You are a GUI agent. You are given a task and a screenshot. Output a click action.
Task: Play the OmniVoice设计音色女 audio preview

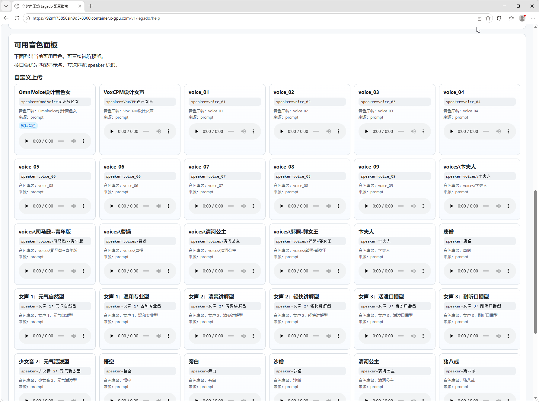[x=27, y=141]
